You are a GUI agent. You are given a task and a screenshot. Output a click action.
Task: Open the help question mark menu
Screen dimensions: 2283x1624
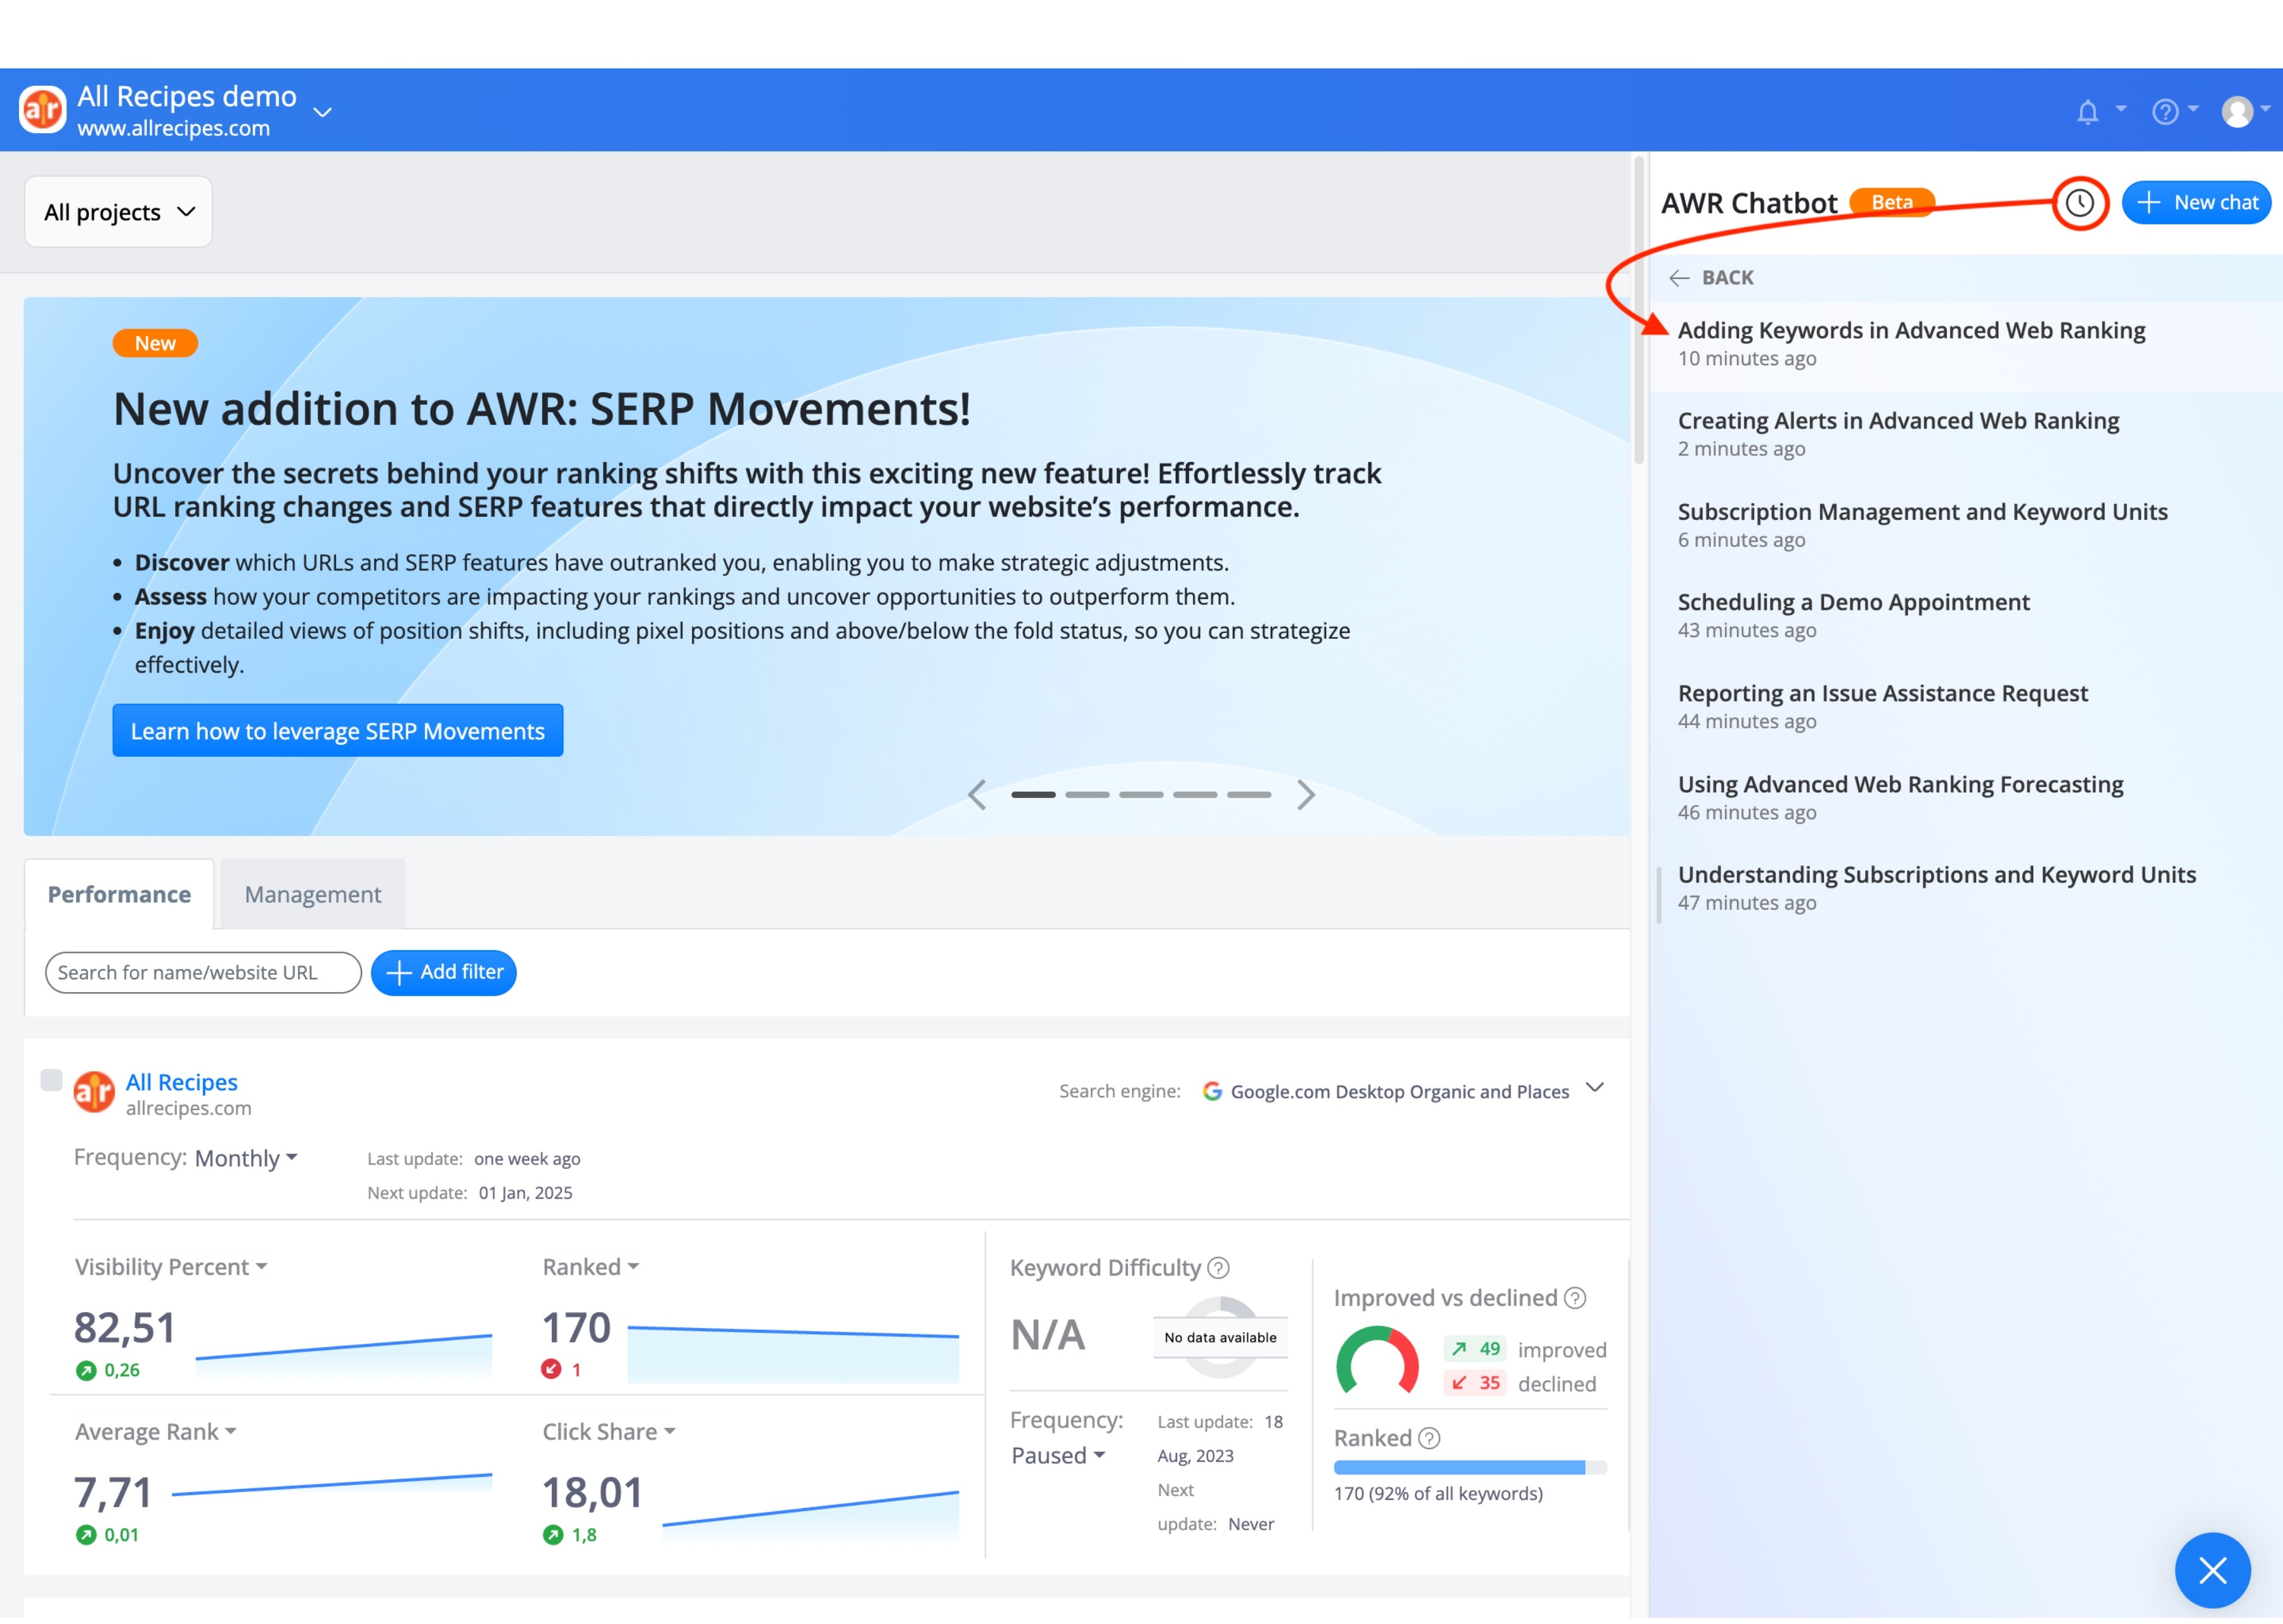[2165, 111]
